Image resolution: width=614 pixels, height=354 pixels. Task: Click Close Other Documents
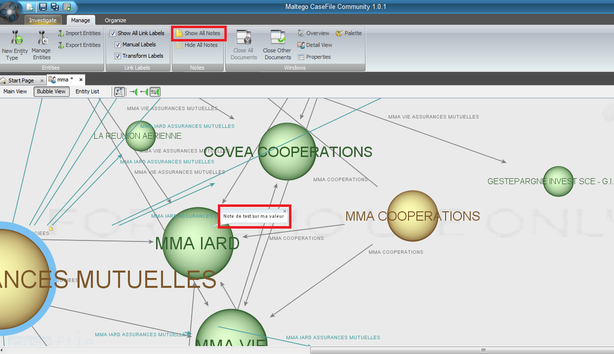tap(277, 44)
